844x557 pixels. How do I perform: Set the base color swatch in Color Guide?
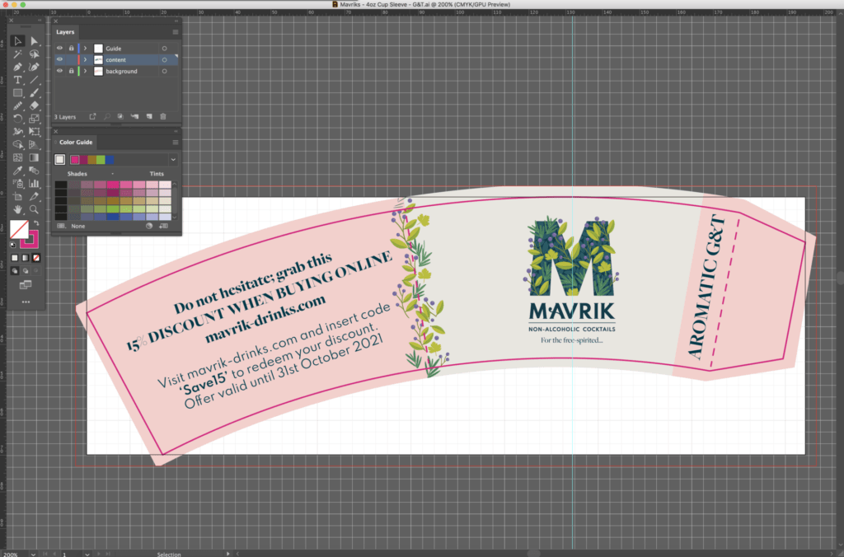click(x=59, y=159)
